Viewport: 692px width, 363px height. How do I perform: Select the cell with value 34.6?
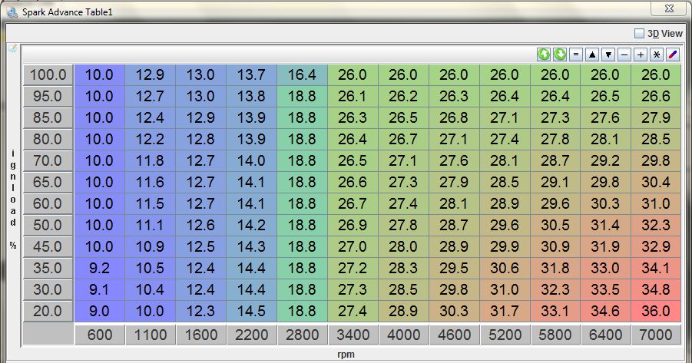point(605,311)
